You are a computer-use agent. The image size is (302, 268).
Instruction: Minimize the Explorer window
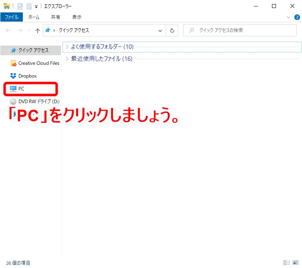pos(256,6)
